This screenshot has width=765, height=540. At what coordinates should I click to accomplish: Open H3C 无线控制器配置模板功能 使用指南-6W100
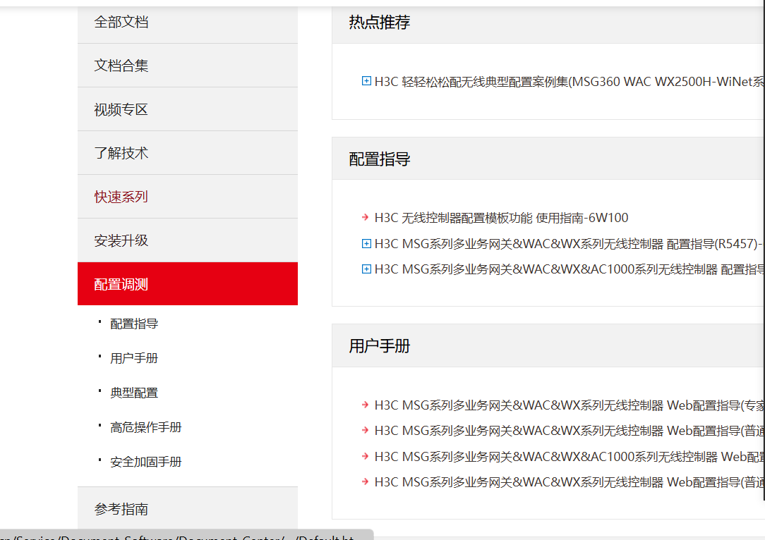click(x=501, y=218)
